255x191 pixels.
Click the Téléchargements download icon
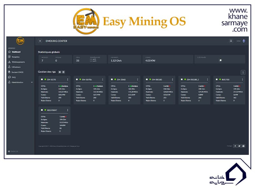tap(9, 62)
